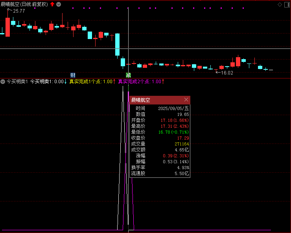Click the date 2025/09/05/五 in tooltip
The image size is (291, 233).
coord(173,108)
